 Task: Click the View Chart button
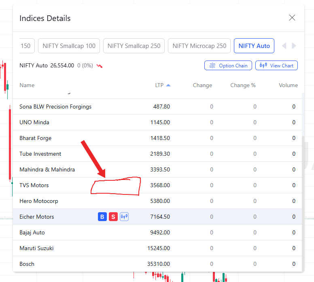276,65
